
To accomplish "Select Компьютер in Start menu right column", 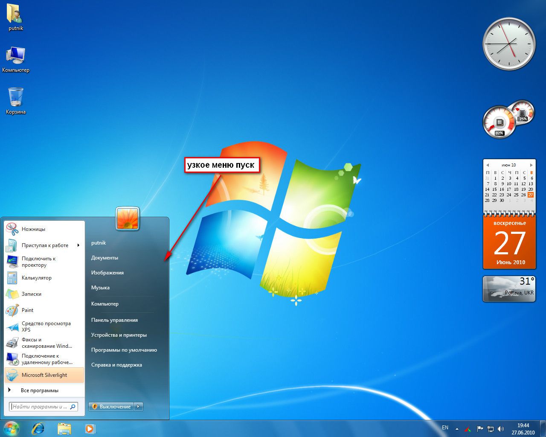I will coord(105,304).
